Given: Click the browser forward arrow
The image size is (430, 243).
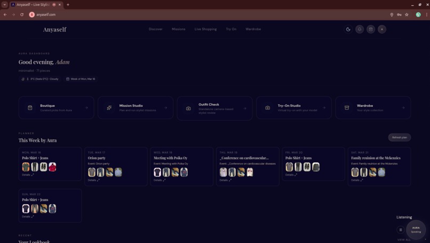Looking at the screenshot, I should pos(13,15).
